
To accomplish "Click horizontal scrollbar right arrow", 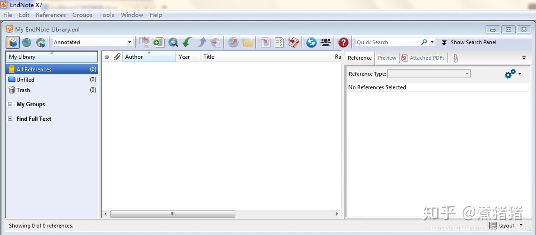I will point(337,214).
